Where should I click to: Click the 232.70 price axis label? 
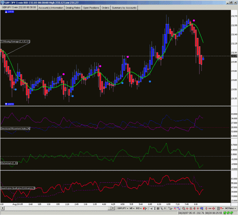click(234, 16)
